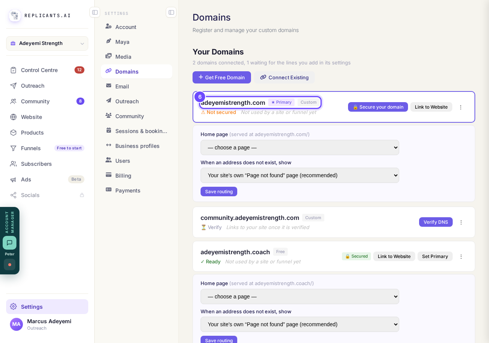Click Get Free Domain button
Screen dimensions: 489x343
(x=222, y=77)
